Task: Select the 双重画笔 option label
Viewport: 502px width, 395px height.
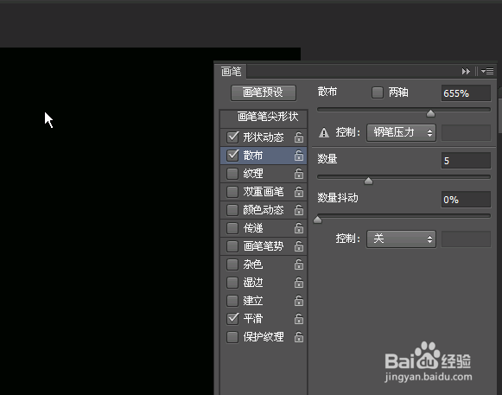Action: pos(264,192)
